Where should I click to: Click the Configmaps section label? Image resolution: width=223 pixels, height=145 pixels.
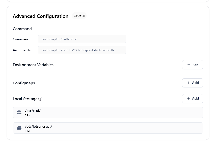click(x=24, y=83)
